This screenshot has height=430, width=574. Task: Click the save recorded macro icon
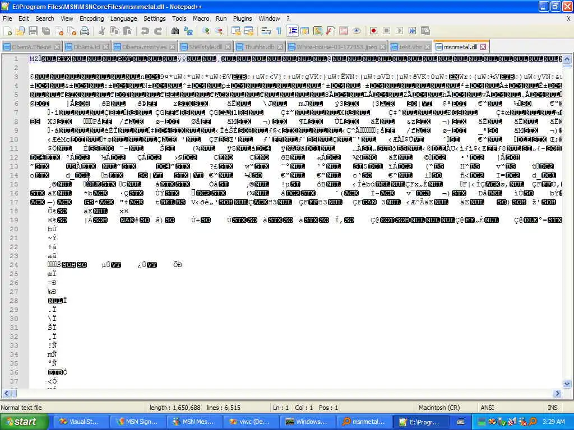(x=425, y=31)
